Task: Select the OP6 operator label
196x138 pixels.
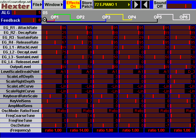Action: click(x=183, y=17)
